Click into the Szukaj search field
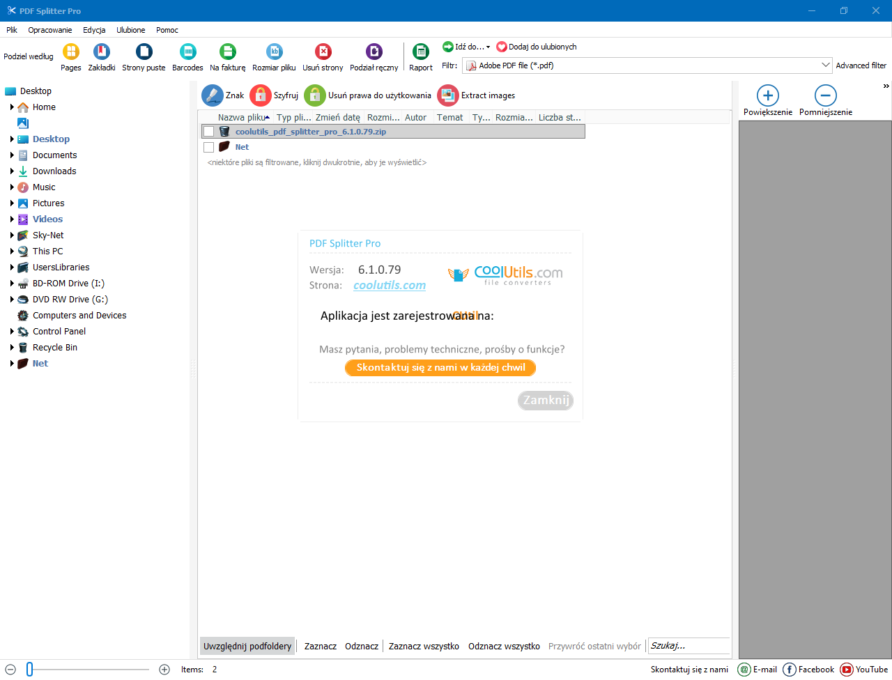The image size is (892, 680). pos(689,646)
